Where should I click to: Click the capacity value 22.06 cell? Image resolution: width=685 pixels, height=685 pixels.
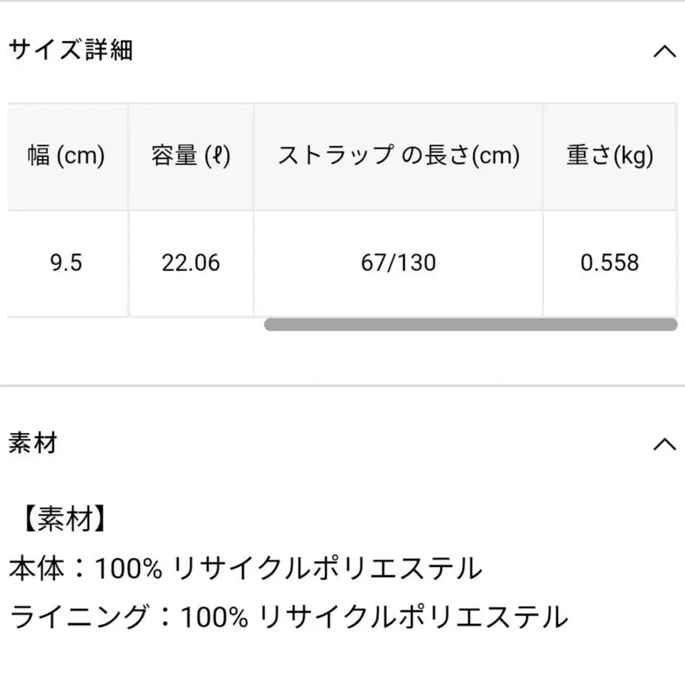[190, 263]
